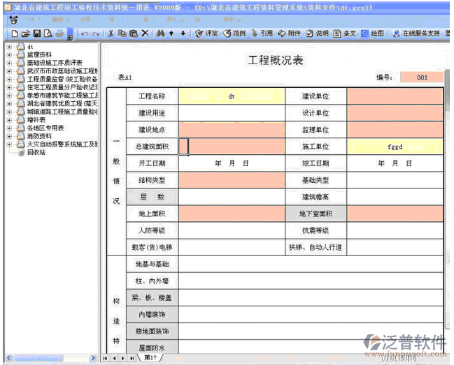
Task: Click the 编号 field showing 001
Action: pyautogui.click(x=420, y=77)
